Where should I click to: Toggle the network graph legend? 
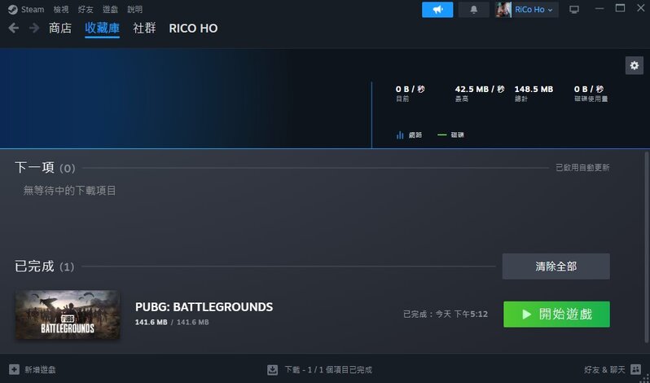409,134
